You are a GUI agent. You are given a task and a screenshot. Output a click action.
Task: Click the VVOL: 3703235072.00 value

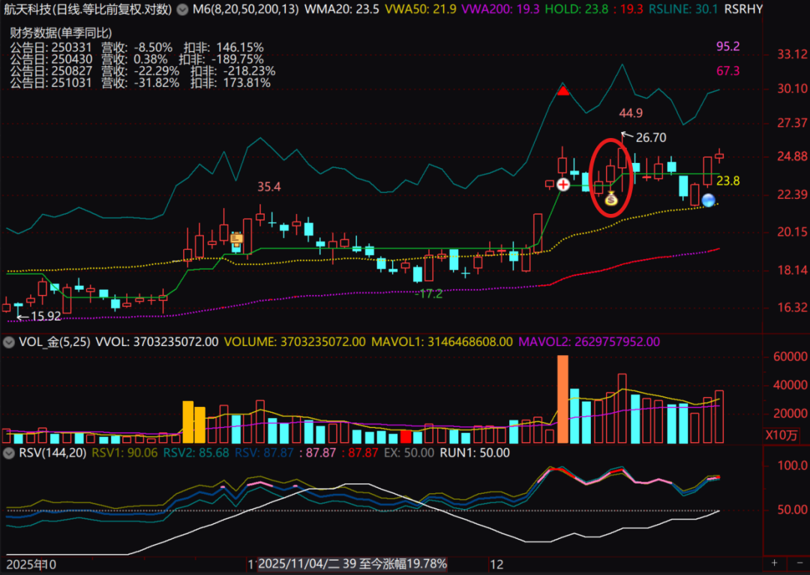point(157,342)
